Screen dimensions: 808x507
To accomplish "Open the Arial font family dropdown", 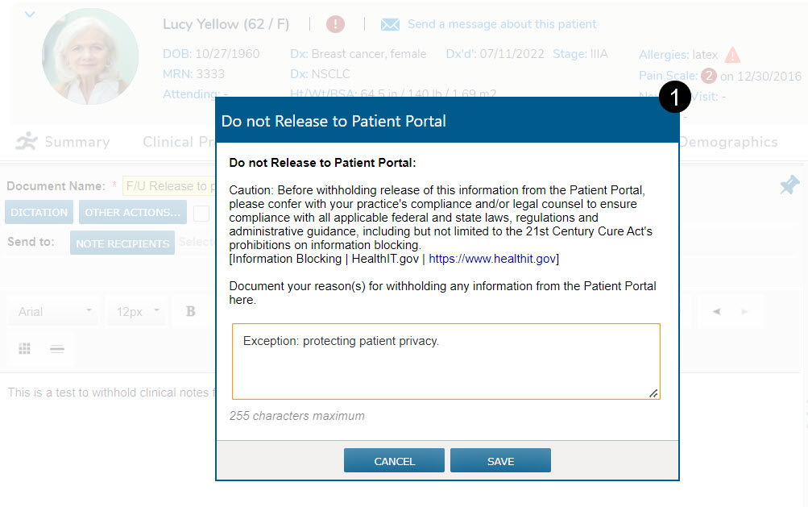I will coord(54,311).
